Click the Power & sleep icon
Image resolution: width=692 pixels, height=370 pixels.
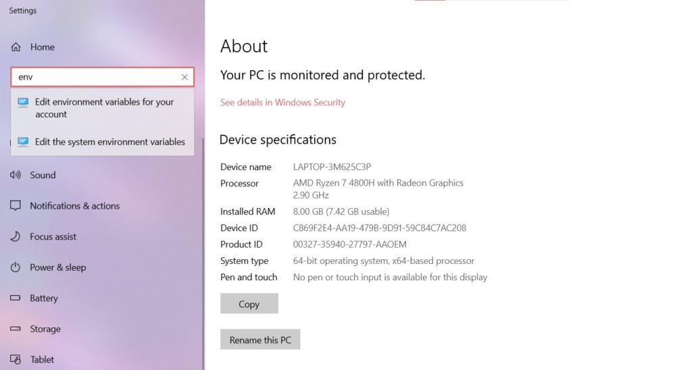coord(16,267)
